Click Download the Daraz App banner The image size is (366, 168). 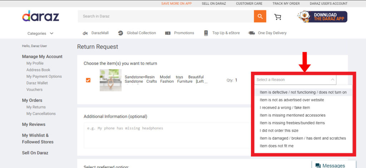click(322, 17)
